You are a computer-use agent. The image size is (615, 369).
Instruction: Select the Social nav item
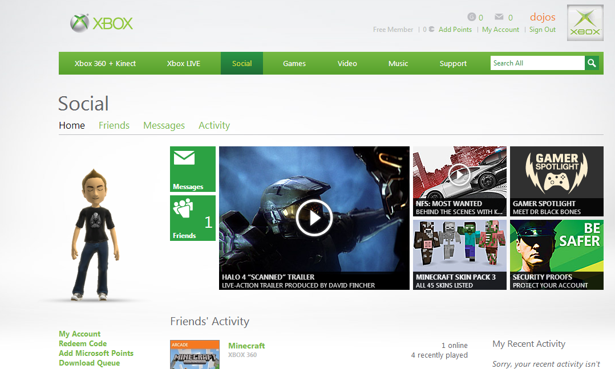click(242, 63)
